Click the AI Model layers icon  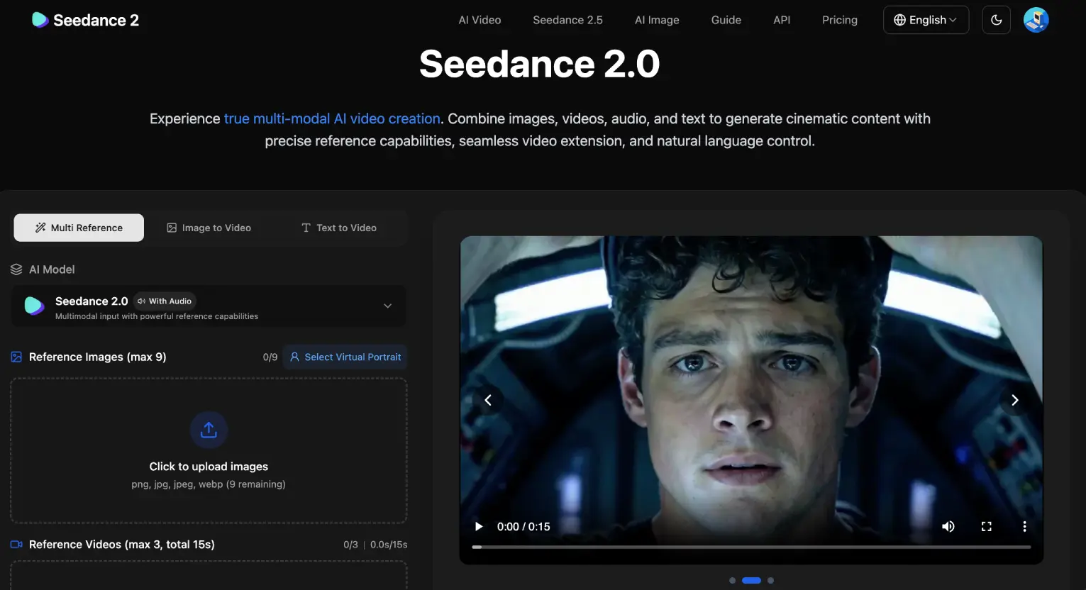16,269
